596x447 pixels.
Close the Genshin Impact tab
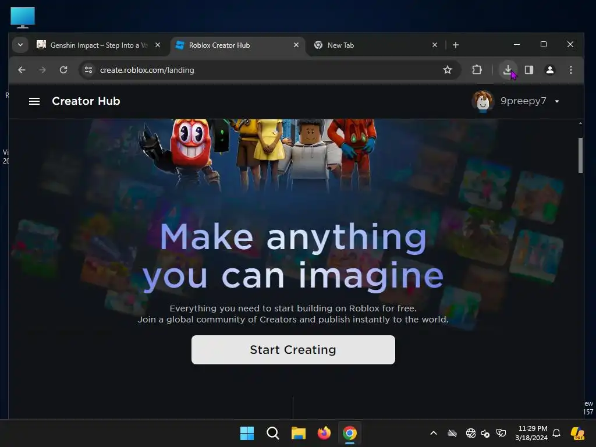[158, 45]
